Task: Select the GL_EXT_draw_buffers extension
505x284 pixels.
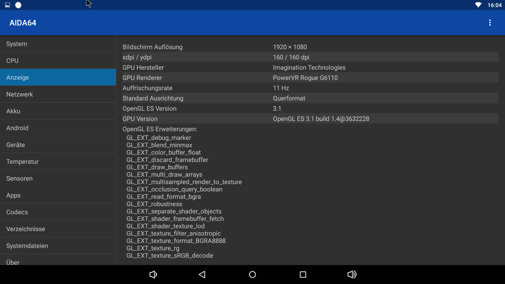Action: coord(157,167)
